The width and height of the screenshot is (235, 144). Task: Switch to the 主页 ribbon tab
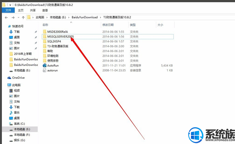tap(21, 10)
